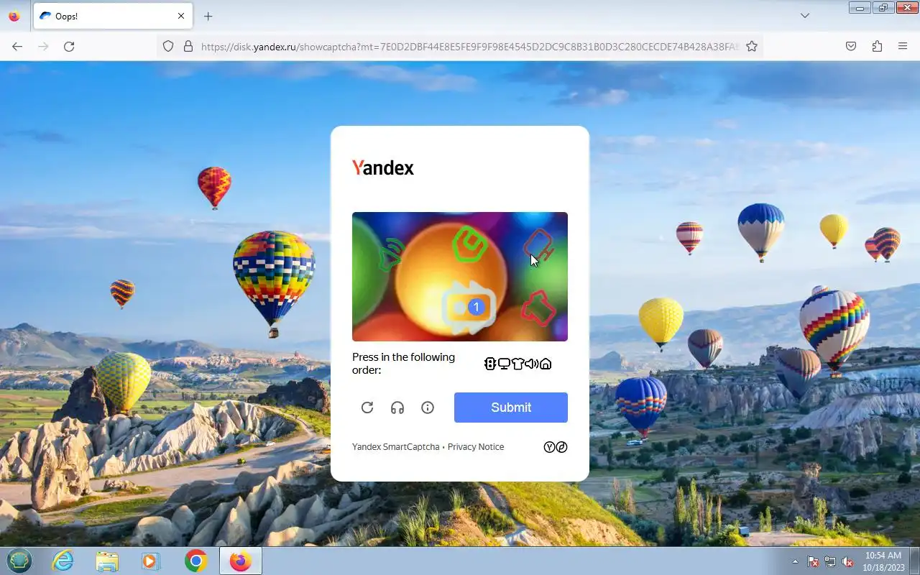Launch Google Chrome from the taskbar
The image size is (920, 575).
[195, 561]
